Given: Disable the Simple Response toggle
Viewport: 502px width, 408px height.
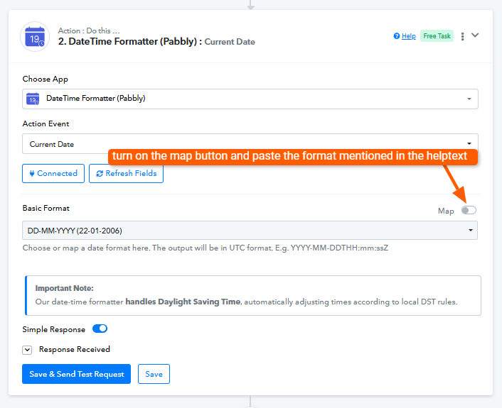Looking at the screenshot, I should 100,329.
